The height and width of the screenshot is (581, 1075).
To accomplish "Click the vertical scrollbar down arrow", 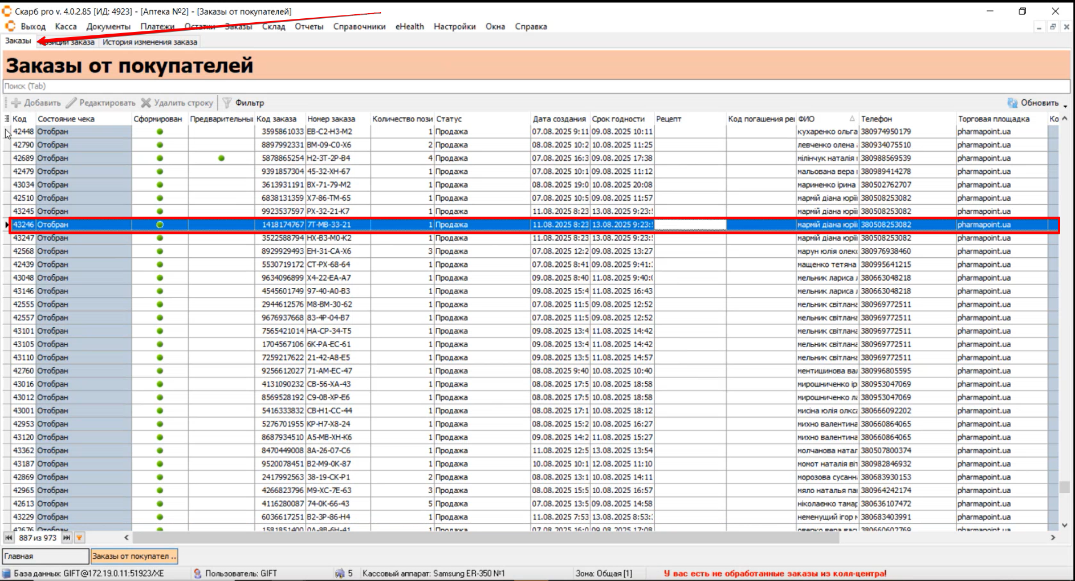I will [1064, 525].
